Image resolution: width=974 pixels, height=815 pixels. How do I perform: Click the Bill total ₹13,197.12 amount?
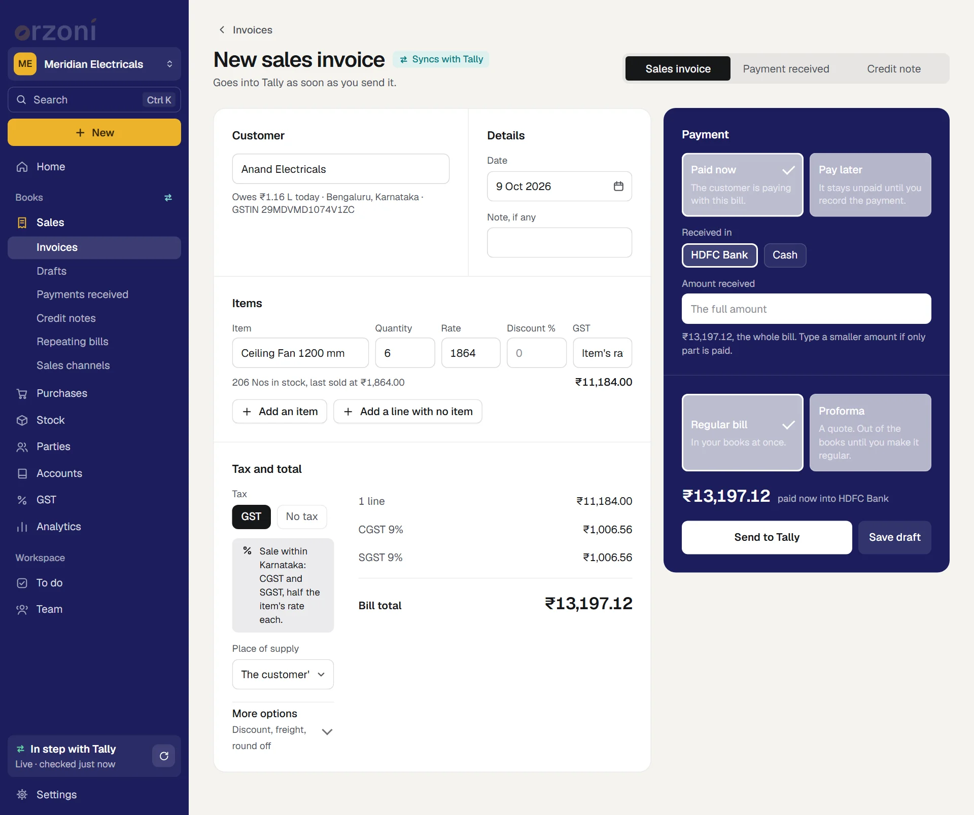coord(588,604)
